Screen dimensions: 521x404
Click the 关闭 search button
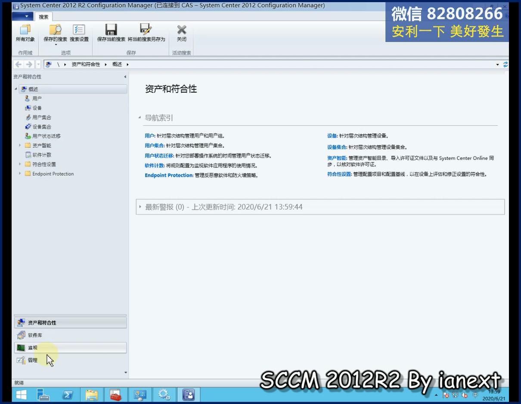(x=182, y=33)
